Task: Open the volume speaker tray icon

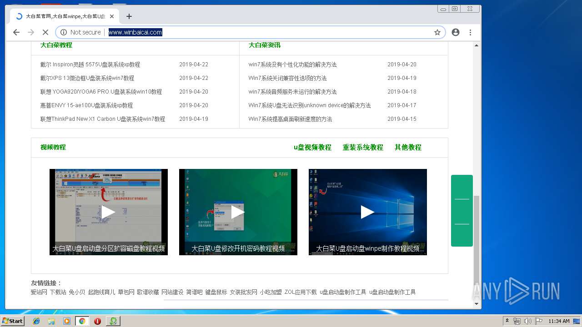Action: tap(528, 321)
